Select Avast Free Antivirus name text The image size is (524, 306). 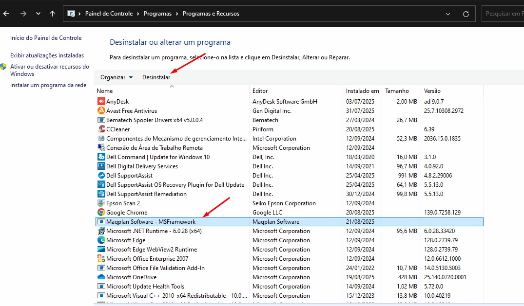pos(131,111)
